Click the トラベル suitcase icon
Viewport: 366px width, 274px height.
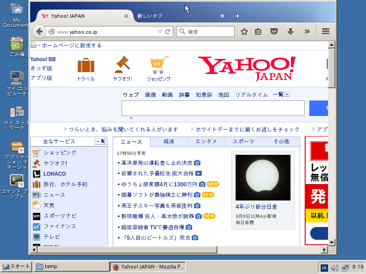[86, 65]
